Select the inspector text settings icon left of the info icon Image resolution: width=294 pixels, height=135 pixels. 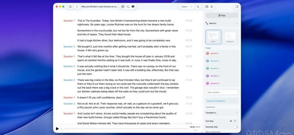click(206, 6)
